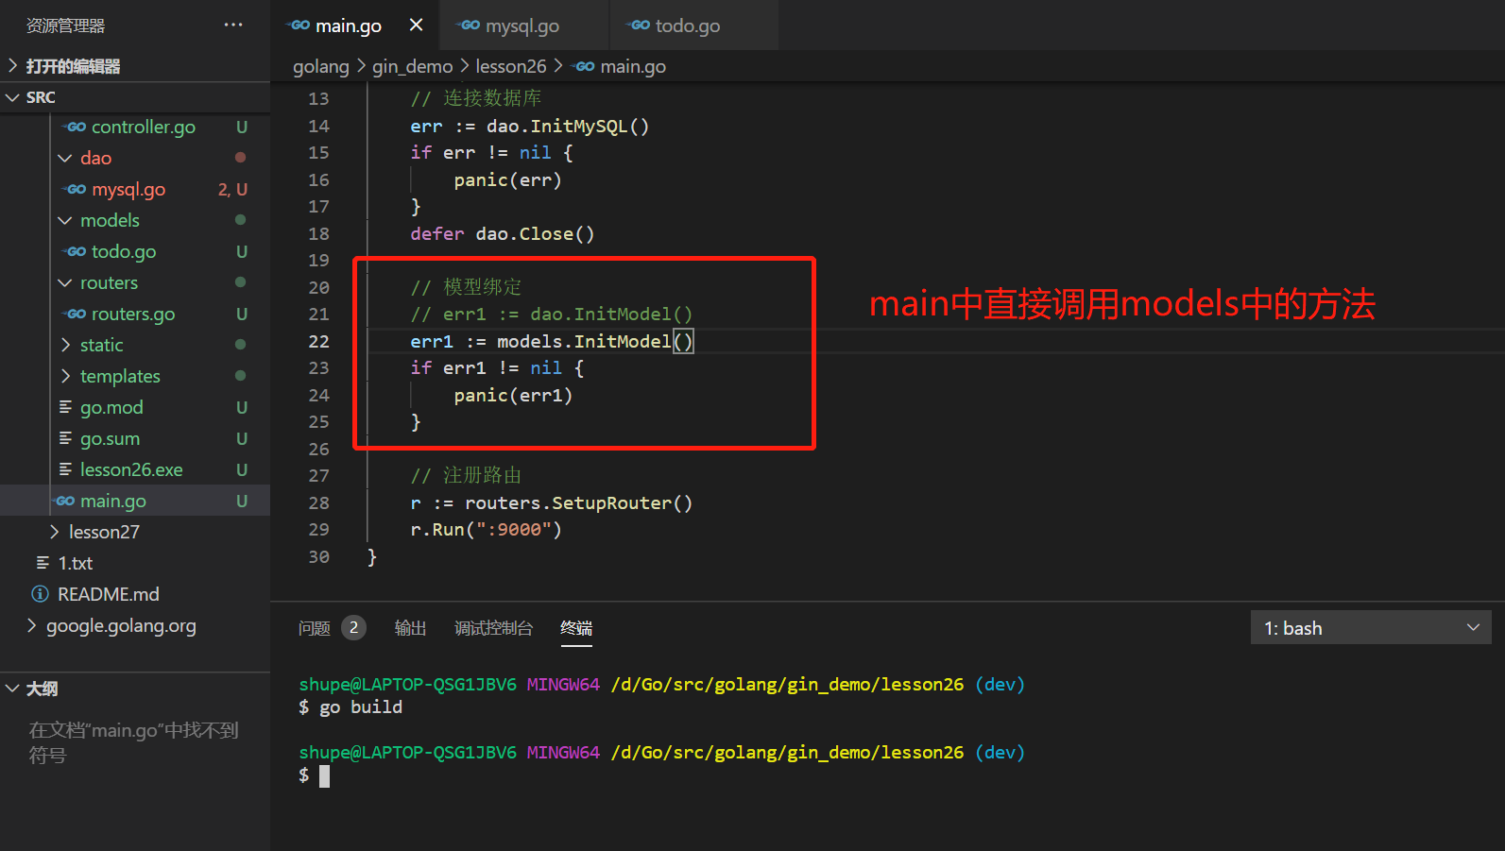Open routers.go in the file tree
This screenshot has height=851, width=1505.
coord(133,314)
